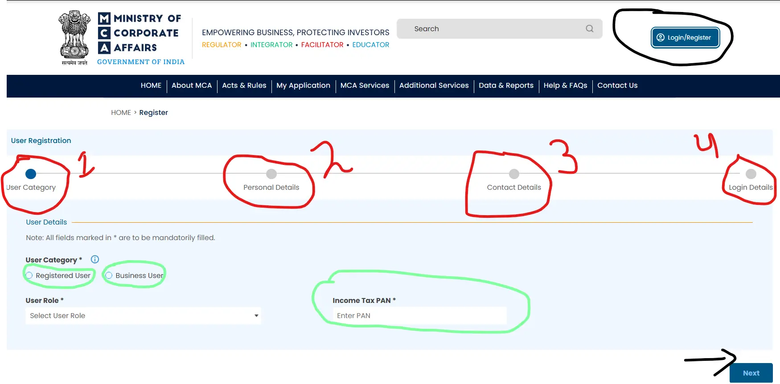Open the Additional Services menu
780x384 pixels.
pos(434,86)
